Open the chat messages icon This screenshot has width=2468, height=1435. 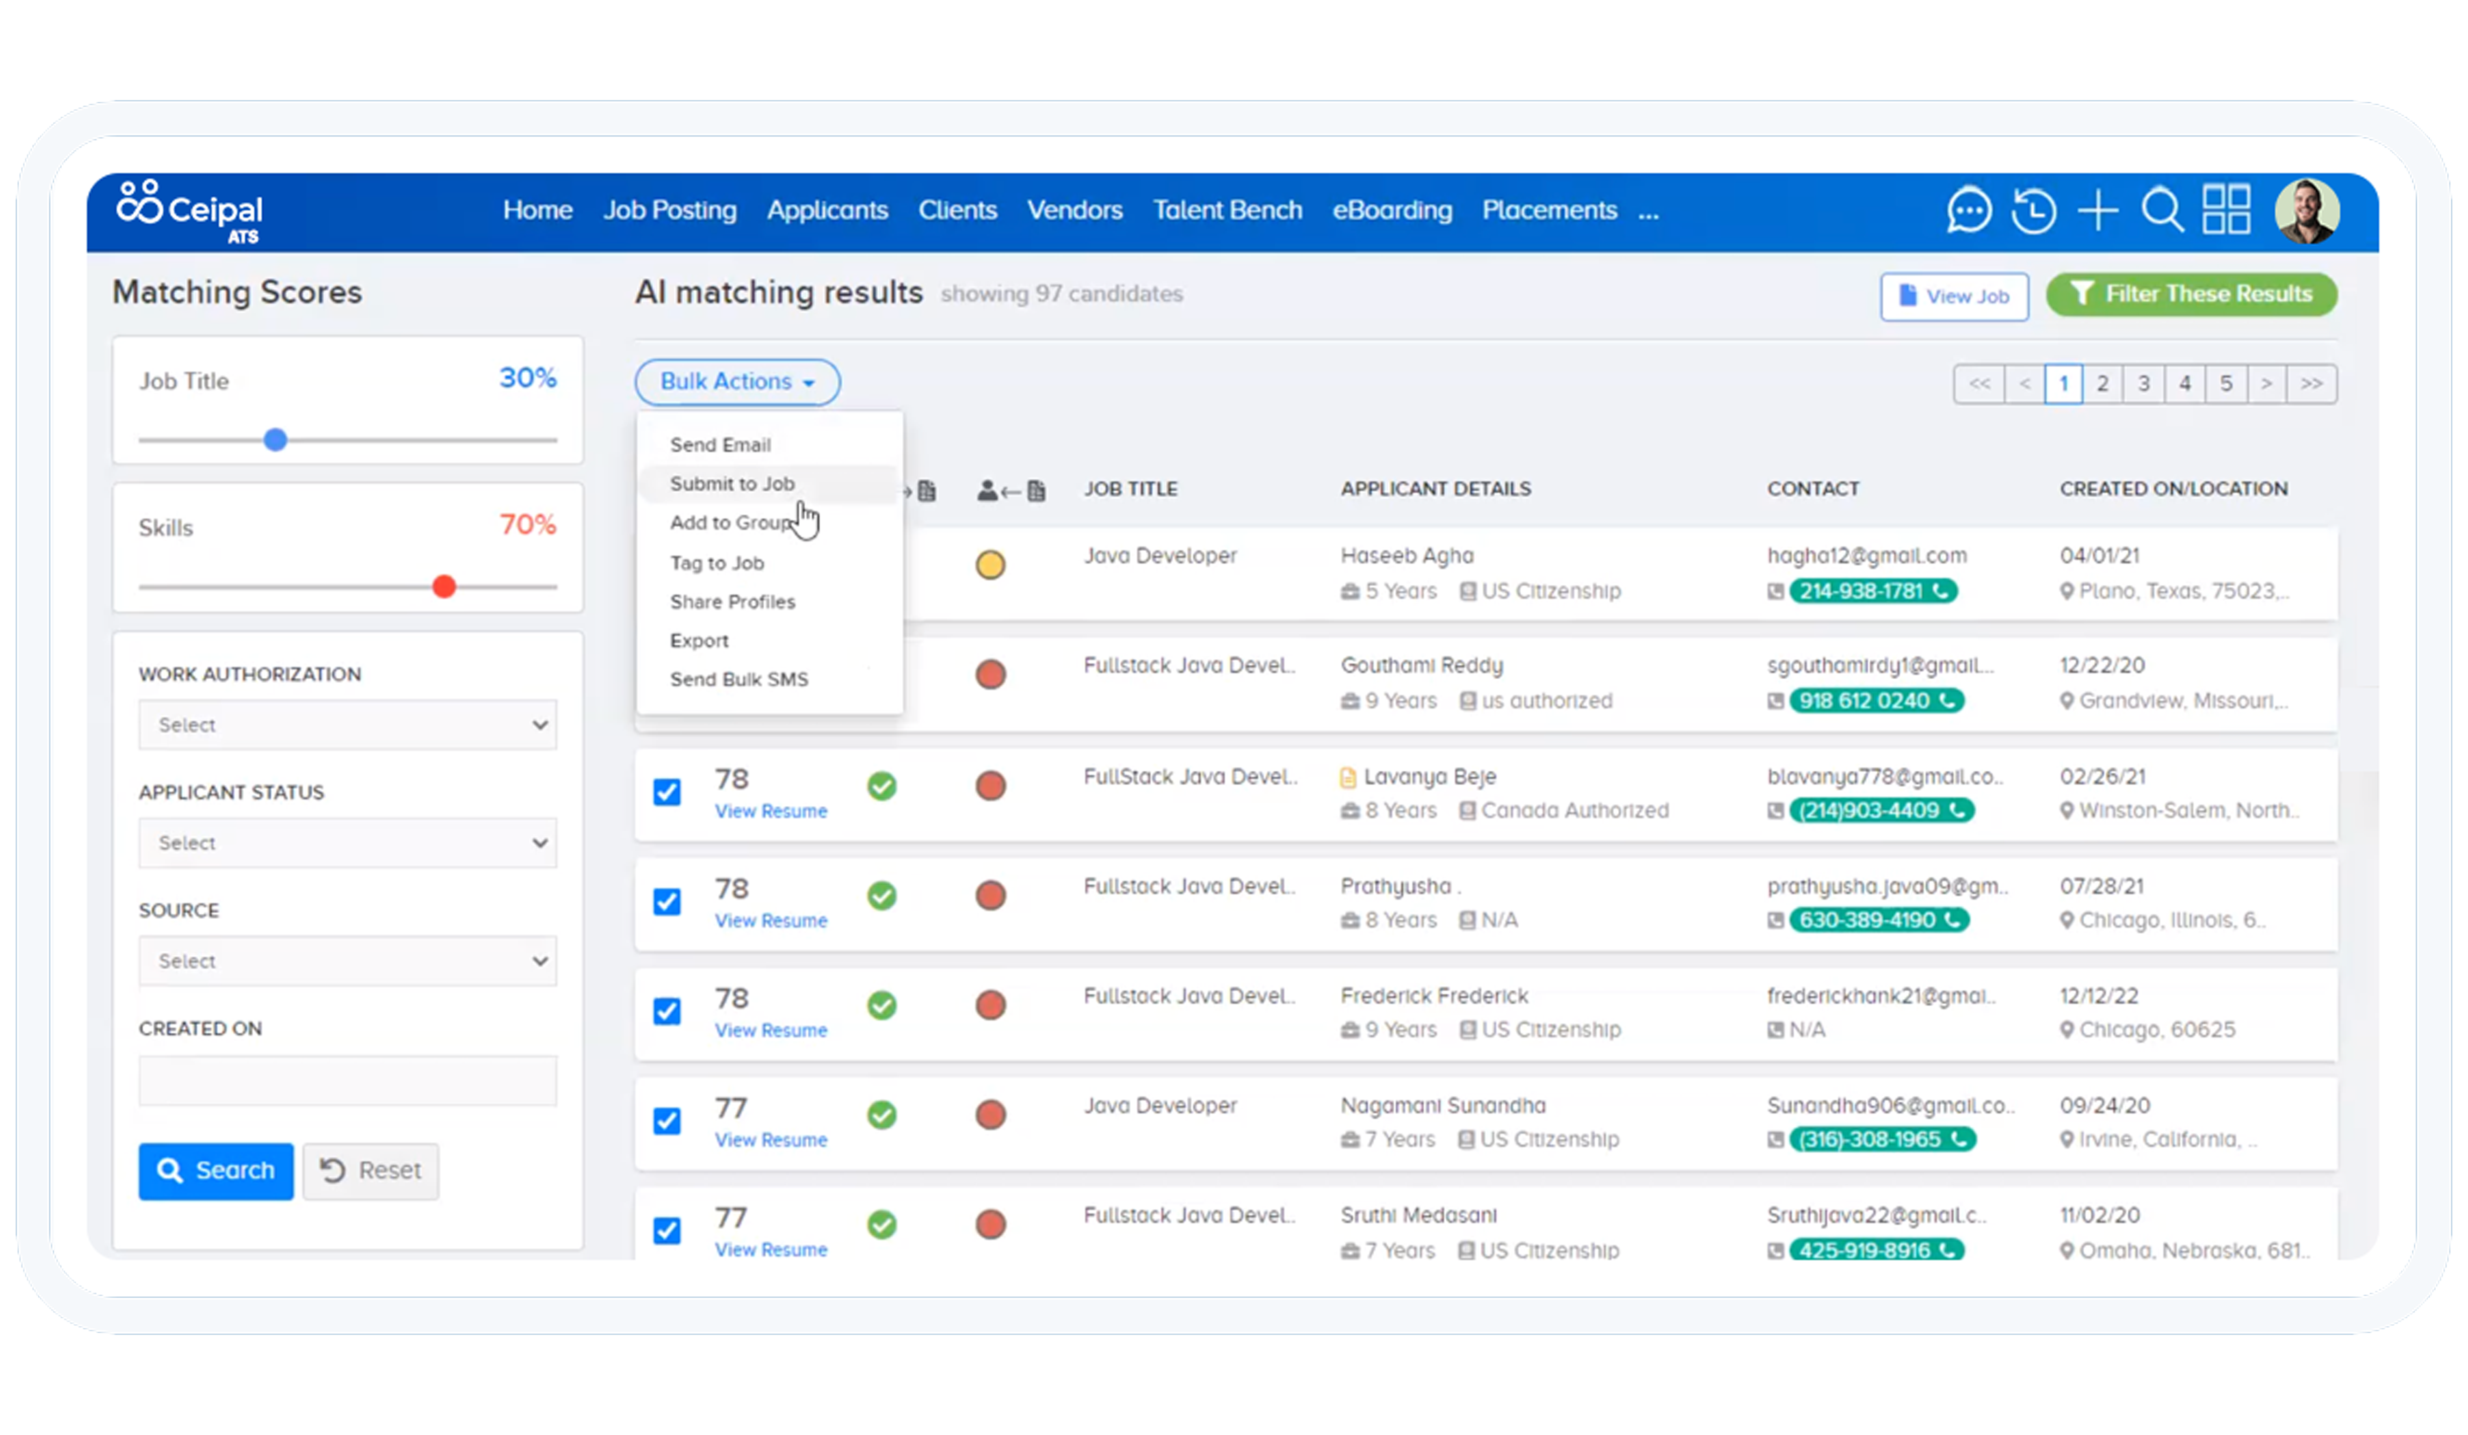(1967, 209)
